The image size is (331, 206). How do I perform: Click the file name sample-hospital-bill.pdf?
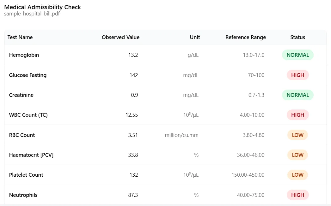click(32, 14)
